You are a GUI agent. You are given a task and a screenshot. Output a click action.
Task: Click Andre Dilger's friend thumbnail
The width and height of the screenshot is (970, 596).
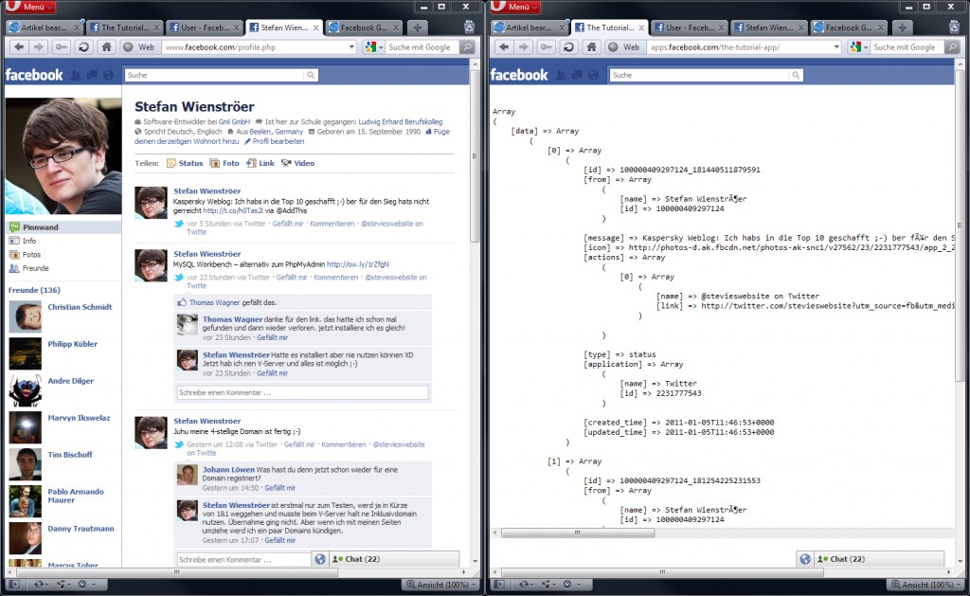click(25, 389)
